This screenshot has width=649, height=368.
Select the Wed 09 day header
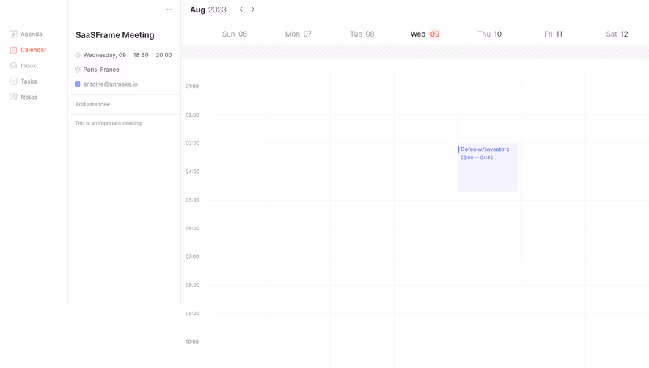[x=425, y=34]
